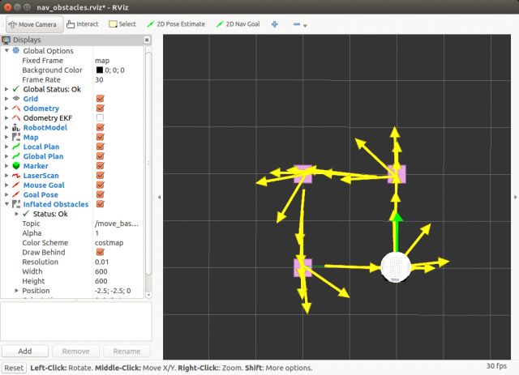Image resolution: width=519 pixels, height=375 pixels.
Task: Collapse the Inflated Obstacles display
Action: coord(7,204)
